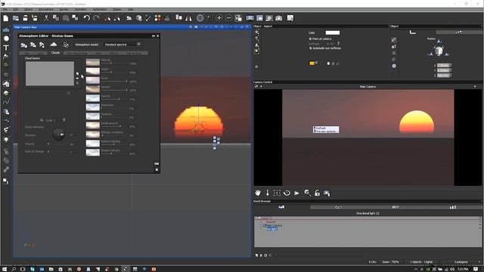
Task: Toggle the Automatic sun softness checkbox
Action: click(x=310, y=48)
